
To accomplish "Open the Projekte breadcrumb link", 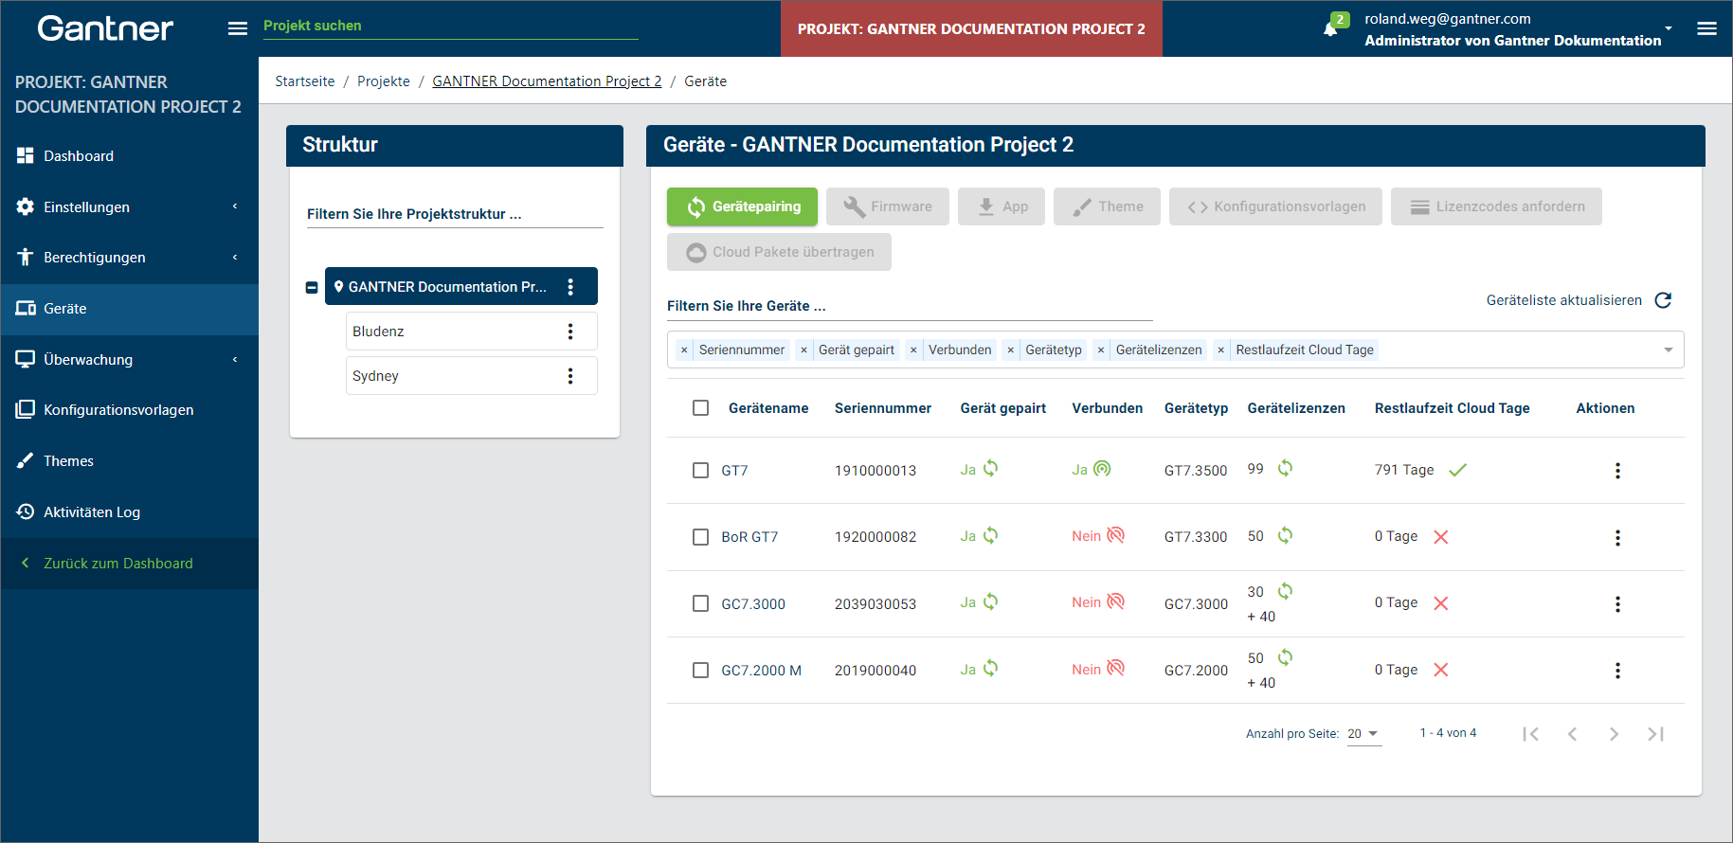I will [x=384, y=81].
